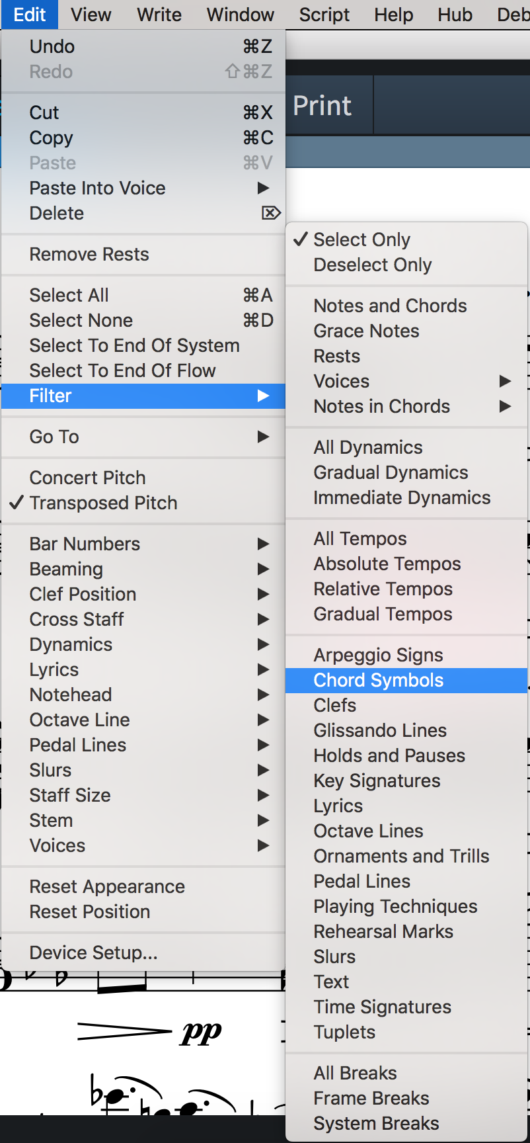Open the View menu in menu bar
Viewport: 530px width, 1143px height.
[x=91, y=15]
